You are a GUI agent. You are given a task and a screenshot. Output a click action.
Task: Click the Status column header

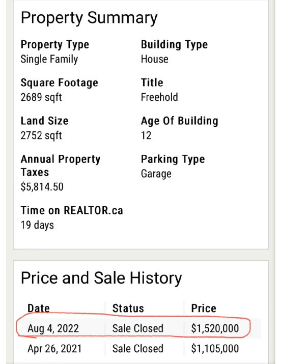tap(128, 309)
